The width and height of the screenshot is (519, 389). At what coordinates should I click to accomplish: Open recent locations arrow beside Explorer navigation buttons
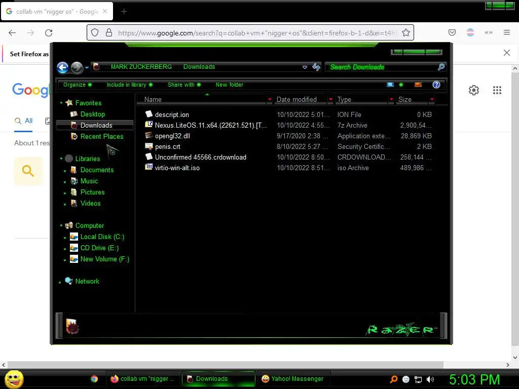[x=87, y=67]
